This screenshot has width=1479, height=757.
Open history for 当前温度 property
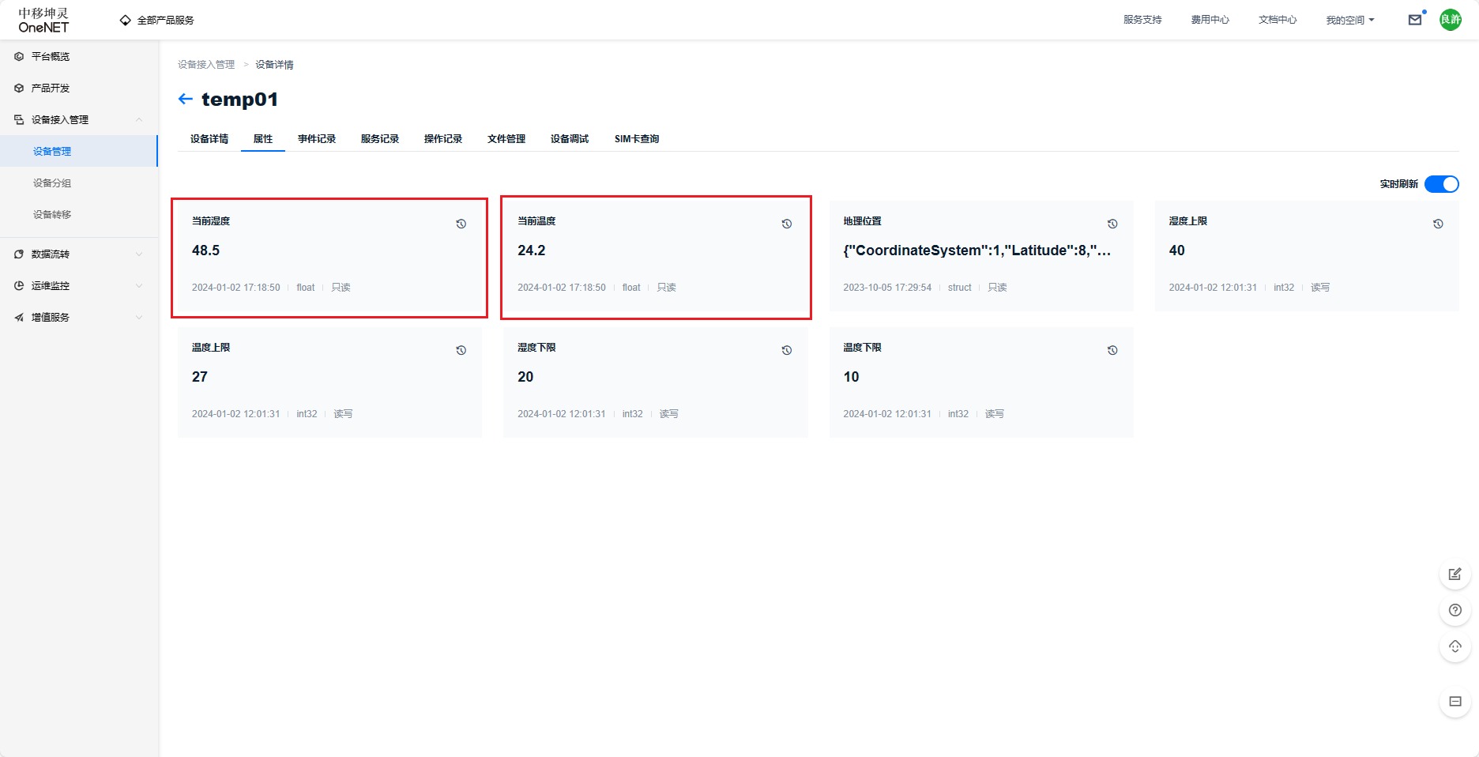click(787, 224)
